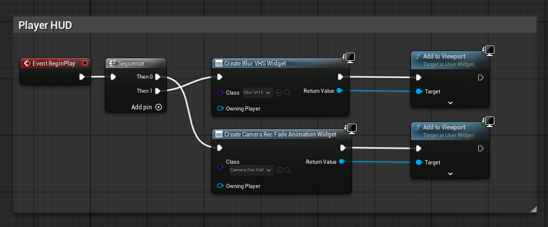548x227 pixels.
Task: Grab the Player HUD comment resize handle
Action: (534, 209)
